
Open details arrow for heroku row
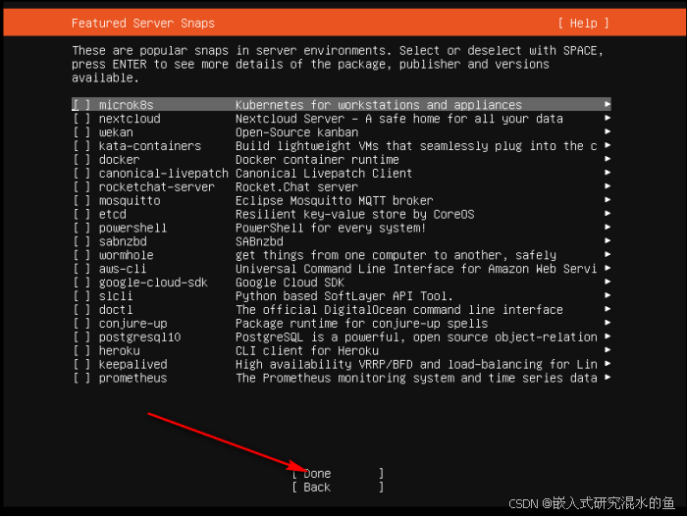608,350
